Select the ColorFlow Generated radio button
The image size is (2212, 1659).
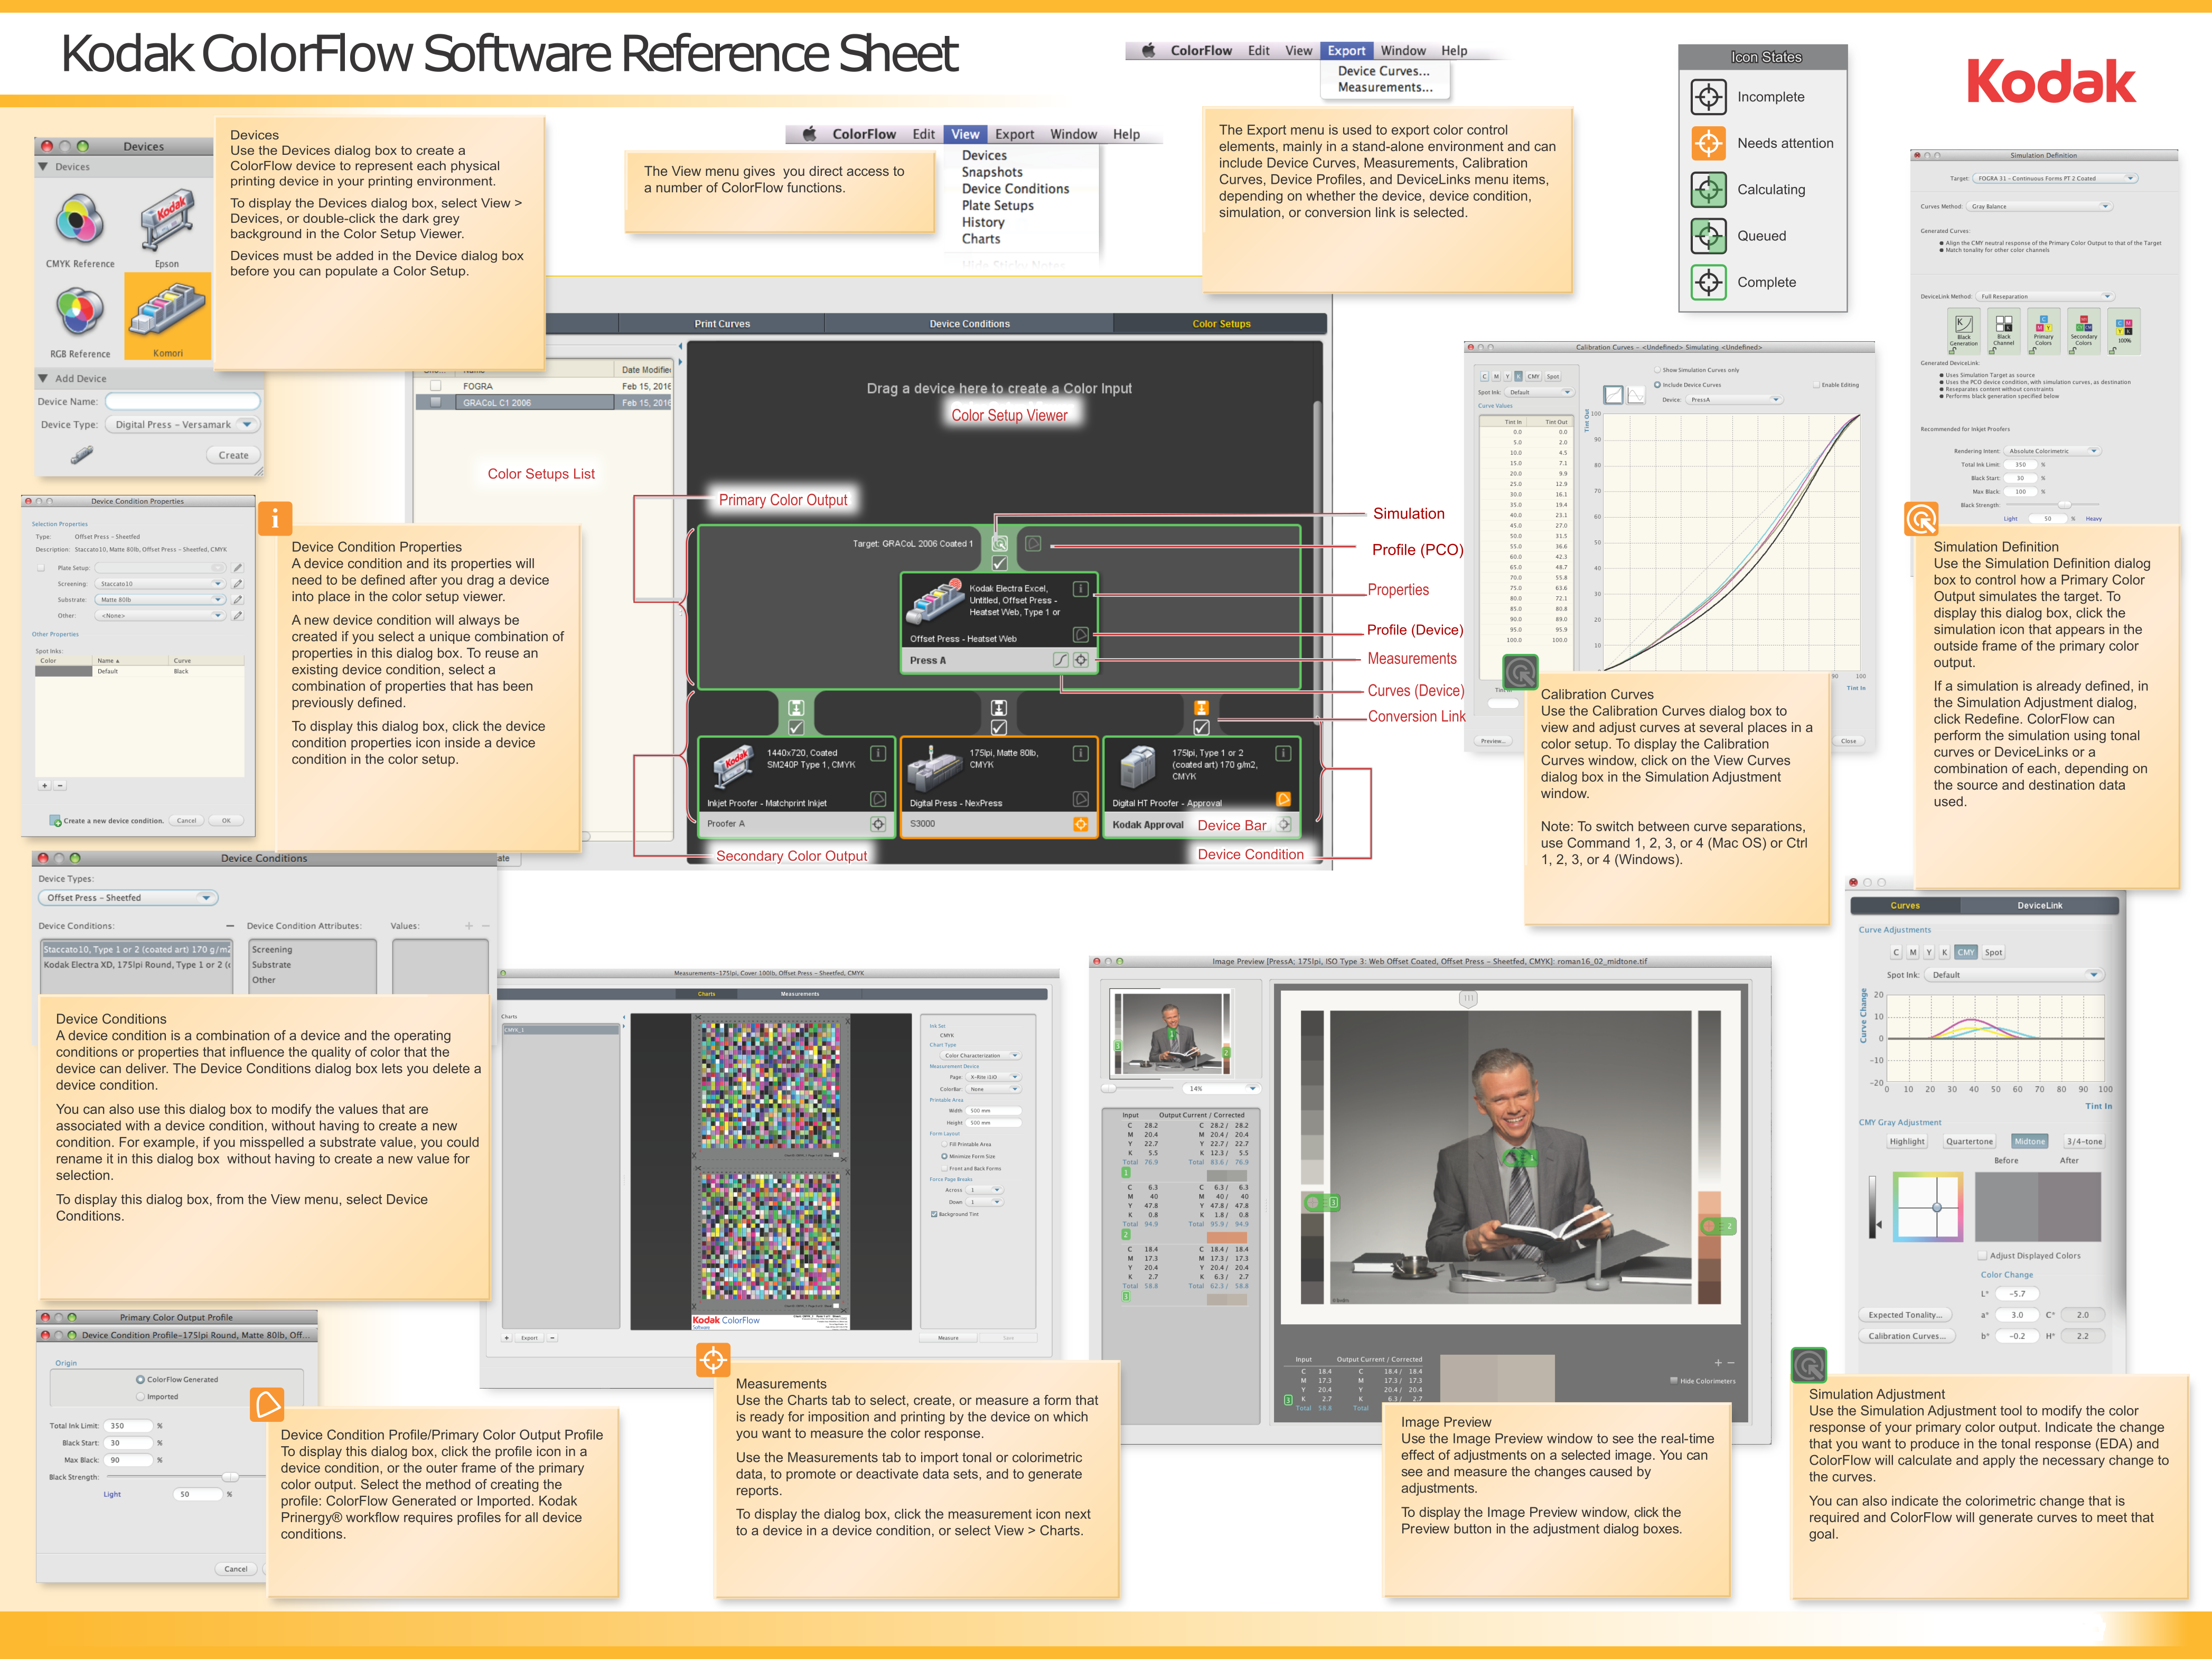[140, 1379]
